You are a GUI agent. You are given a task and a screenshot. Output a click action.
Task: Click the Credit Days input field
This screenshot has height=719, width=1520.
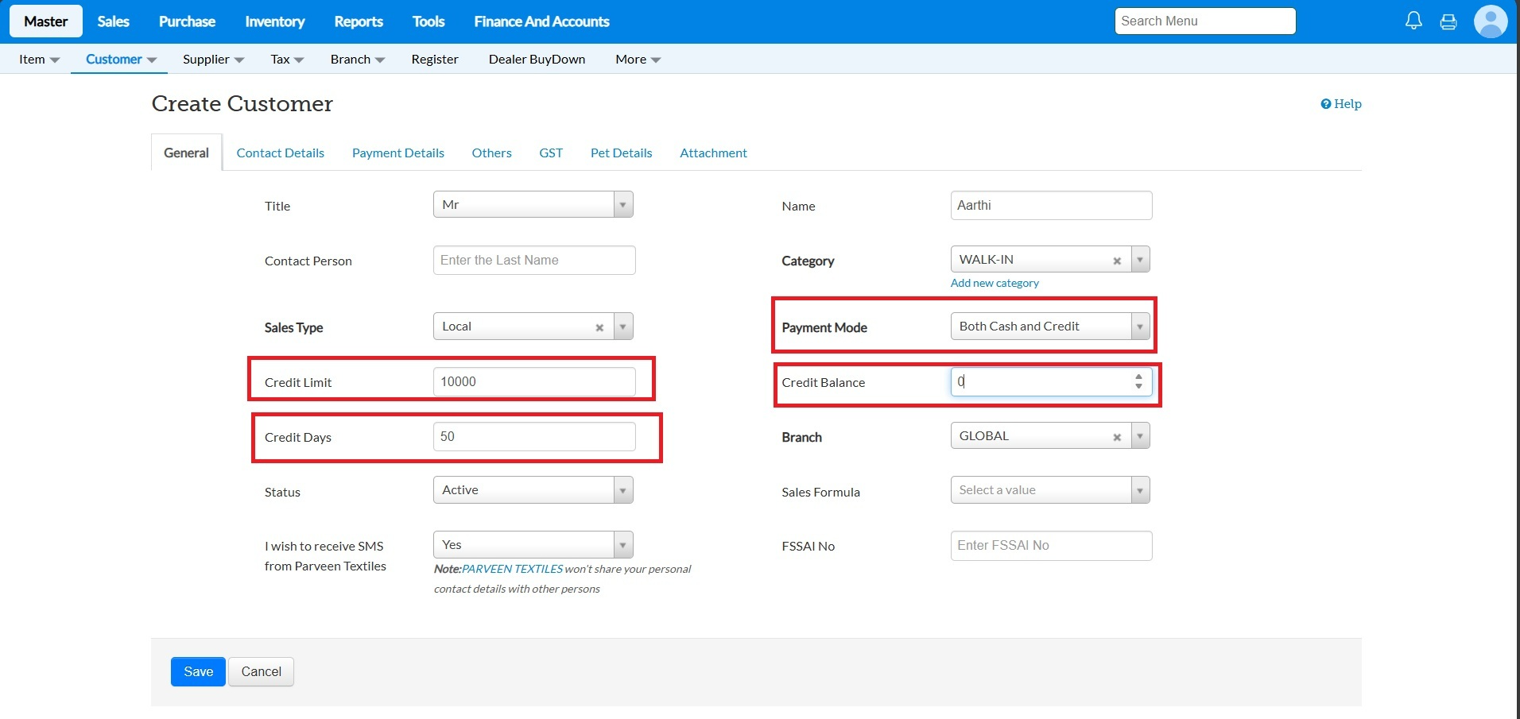pyautogui.click(x=533, y=437)
